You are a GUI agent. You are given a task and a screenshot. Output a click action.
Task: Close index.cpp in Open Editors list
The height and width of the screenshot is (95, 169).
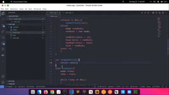pyautogui.click(x=10, y=19)
